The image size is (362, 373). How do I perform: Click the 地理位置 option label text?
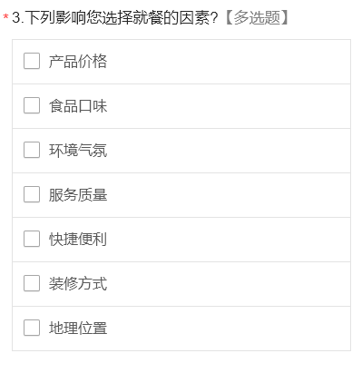(x=78, y=329)
